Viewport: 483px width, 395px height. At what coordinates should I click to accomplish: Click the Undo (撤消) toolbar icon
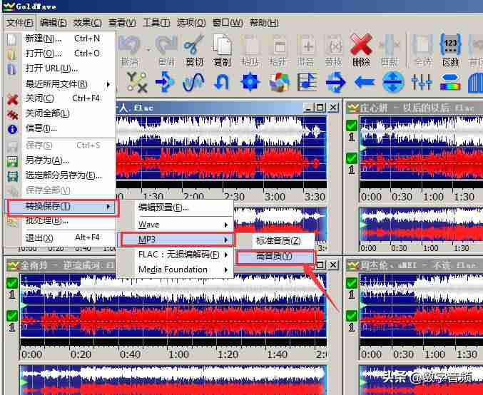tap(130, 45)
